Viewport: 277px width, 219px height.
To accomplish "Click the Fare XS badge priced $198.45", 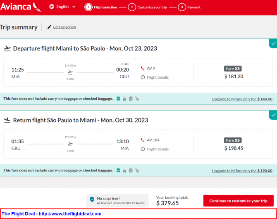I will click(x=233, y=140).
